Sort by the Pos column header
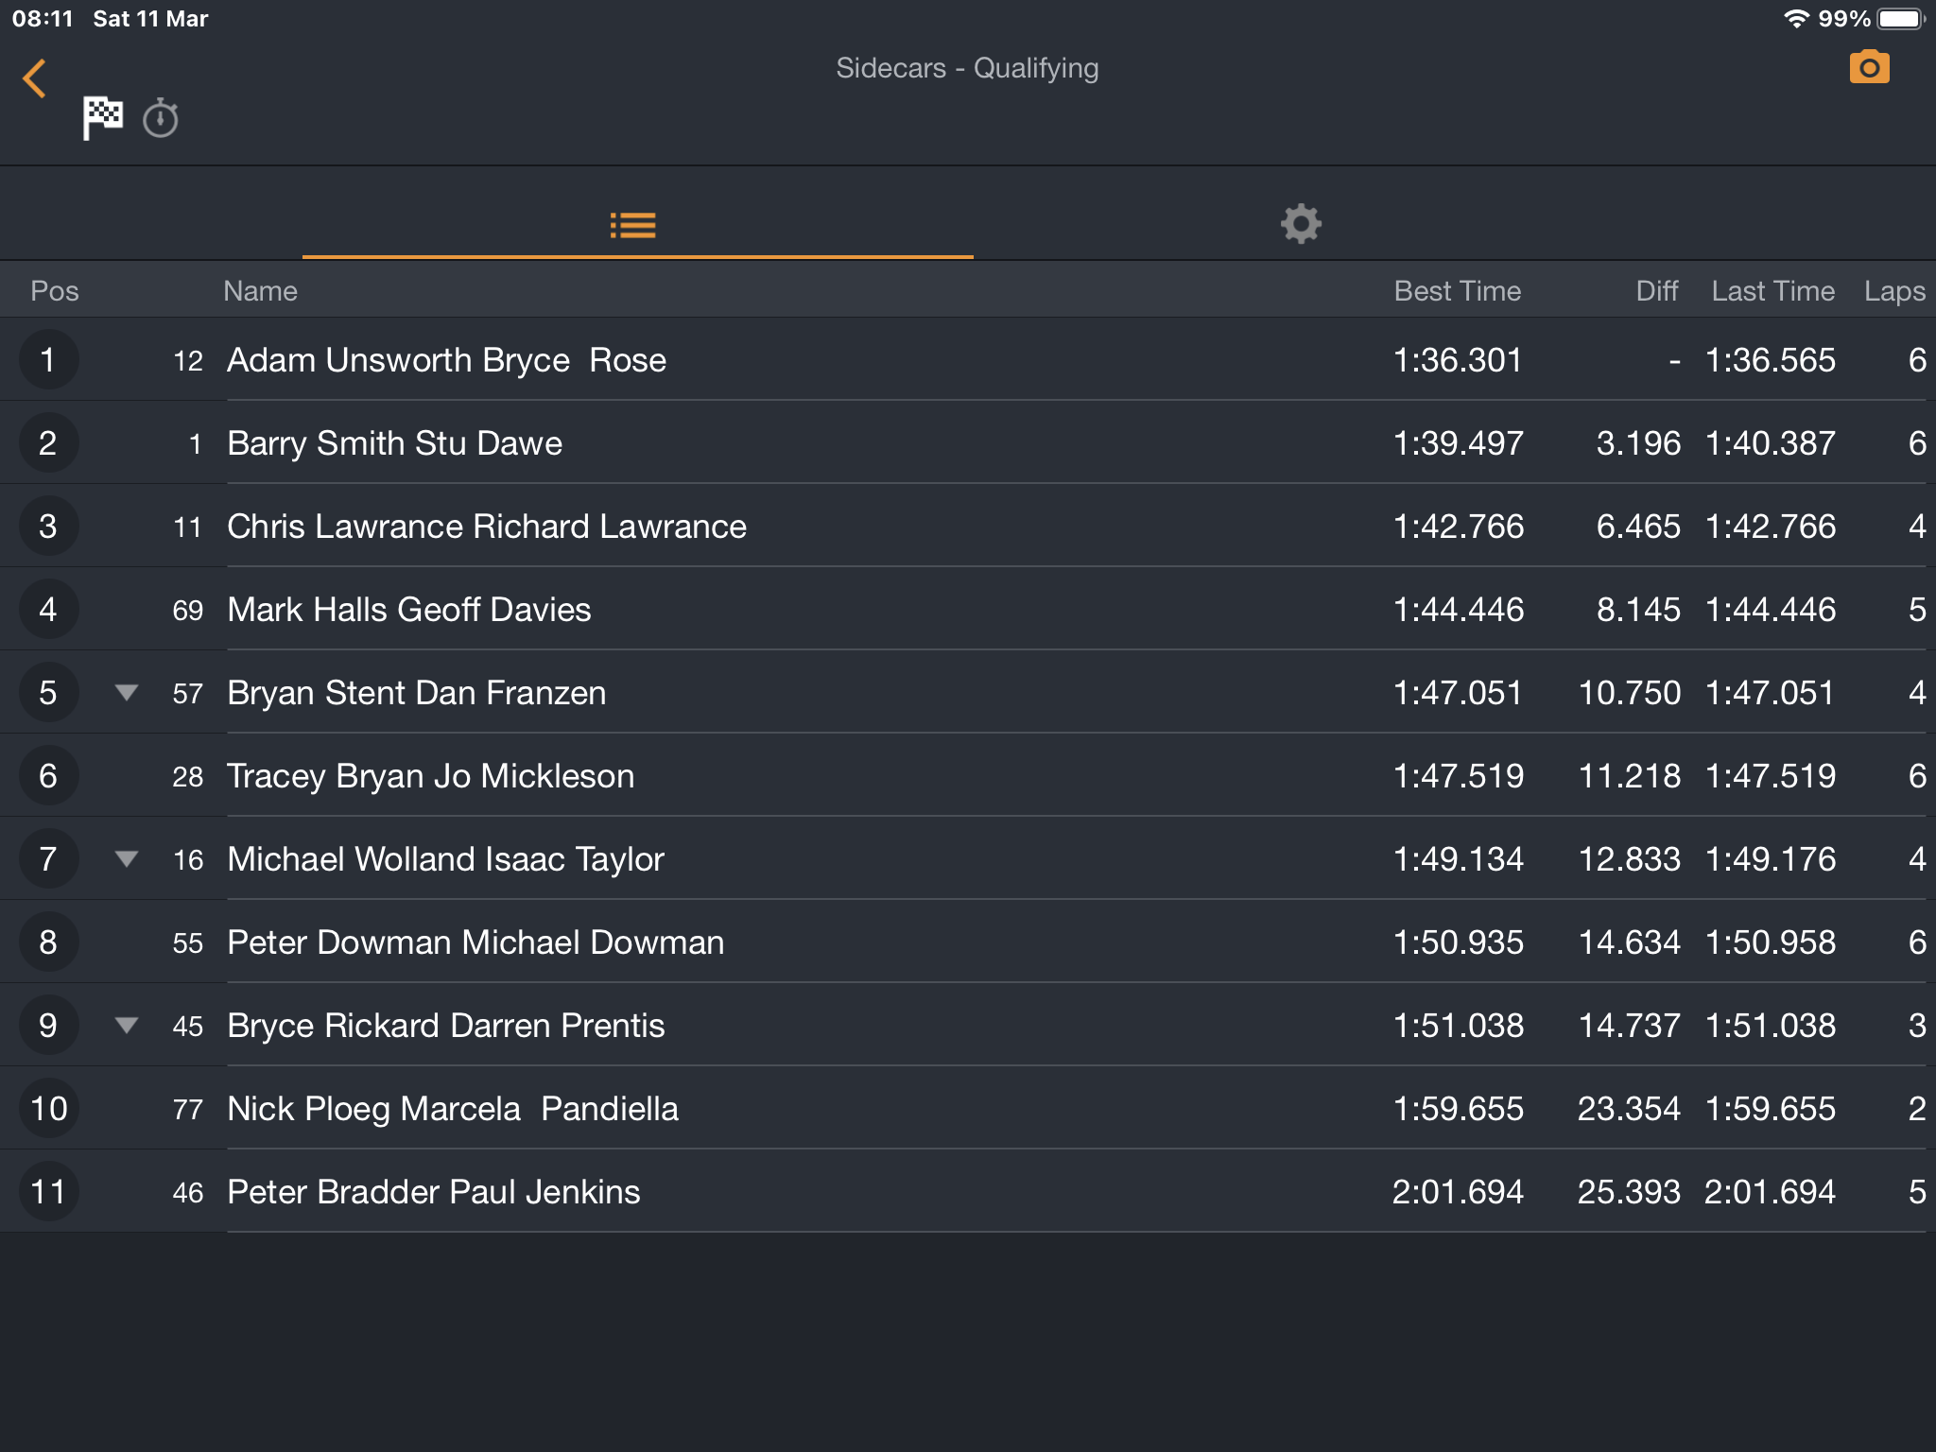This screenshot has width=1936, height=1452. click(x=55, y=291)
